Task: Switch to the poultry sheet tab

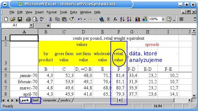Action: [x=65, y=100]
